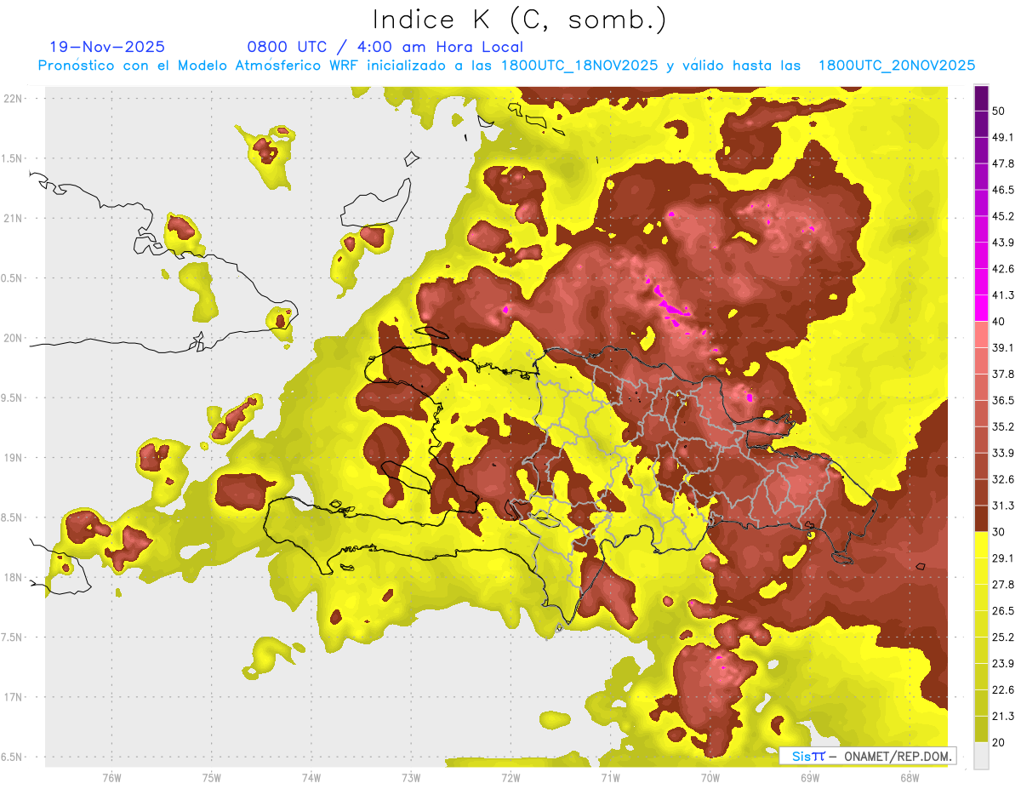Click the "21.3" colorbar label

click(1003, 717)
